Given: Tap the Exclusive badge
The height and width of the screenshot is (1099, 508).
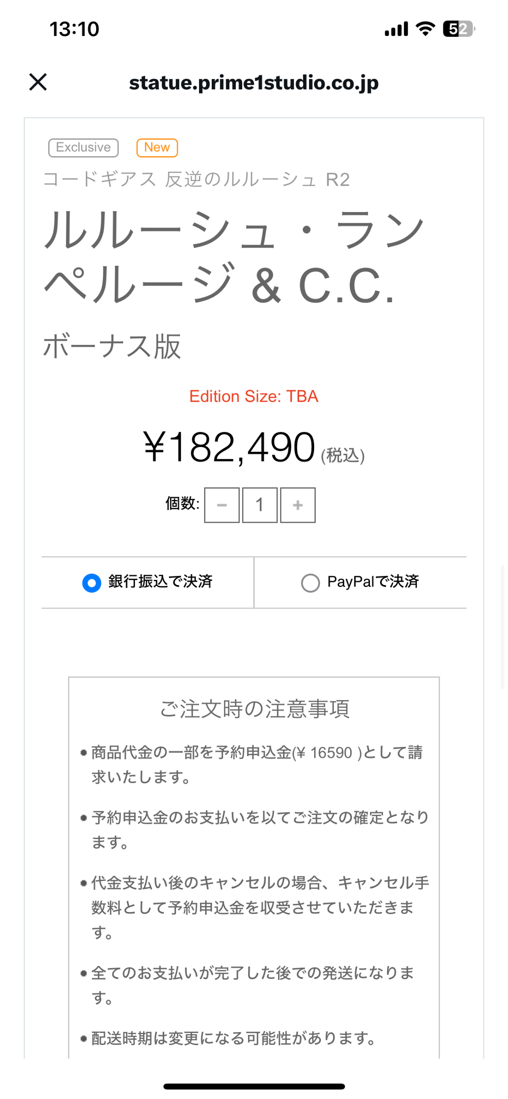Looking at the screenshot, I should coord(83,148).
